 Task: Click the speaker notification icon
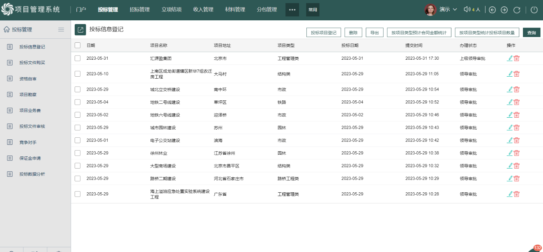(x=467, y=9)
